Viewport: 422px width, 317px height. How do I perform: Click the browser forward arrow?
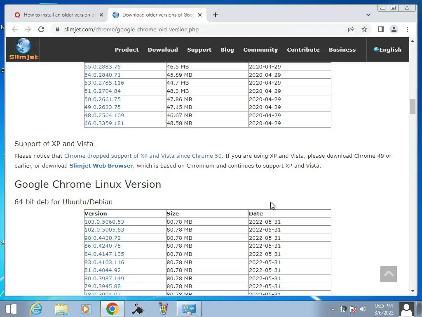point(28,29)
